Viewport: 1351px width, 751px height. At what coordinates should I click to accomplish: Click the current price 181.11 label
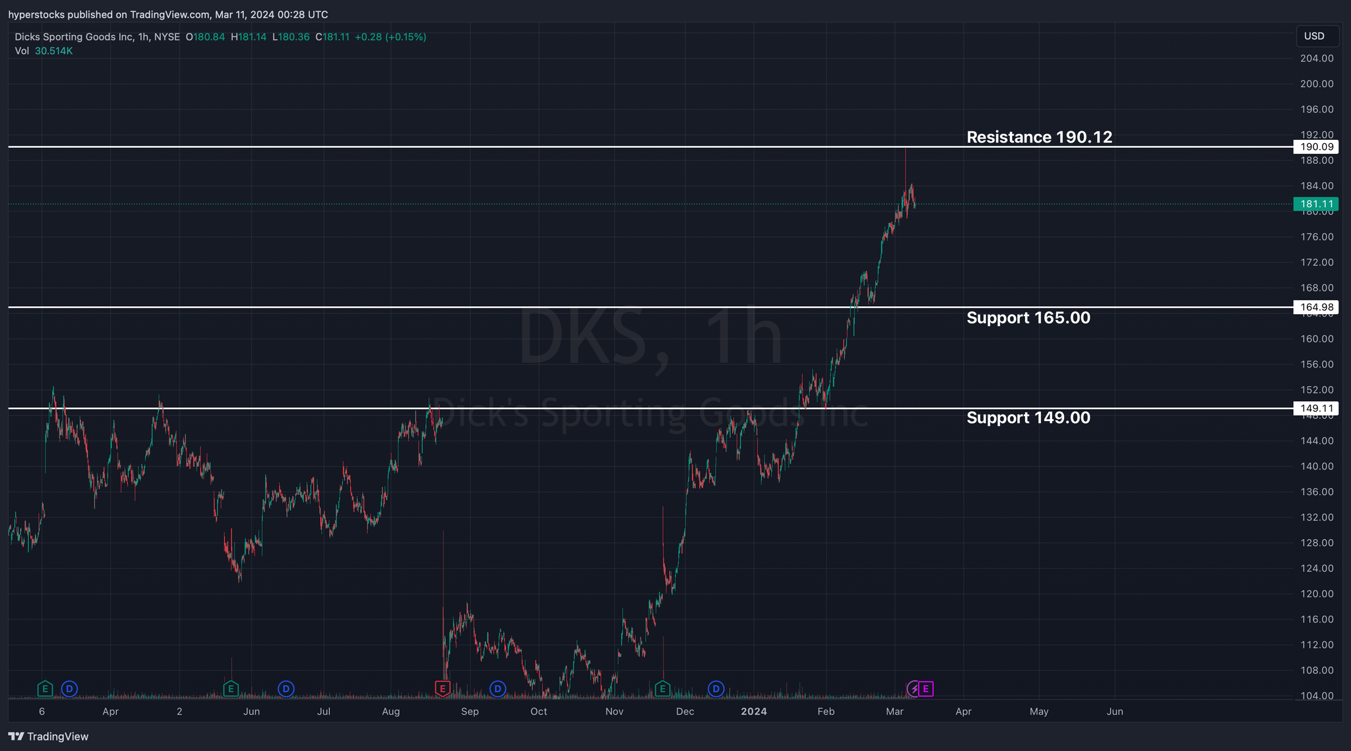coord(1317,205)
